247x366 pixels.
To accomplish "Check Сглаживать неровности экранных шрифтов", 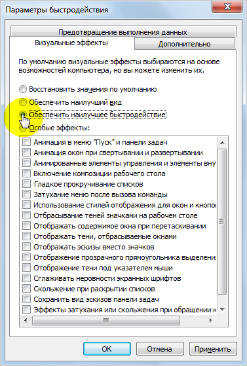I will [x=26, y=278].
